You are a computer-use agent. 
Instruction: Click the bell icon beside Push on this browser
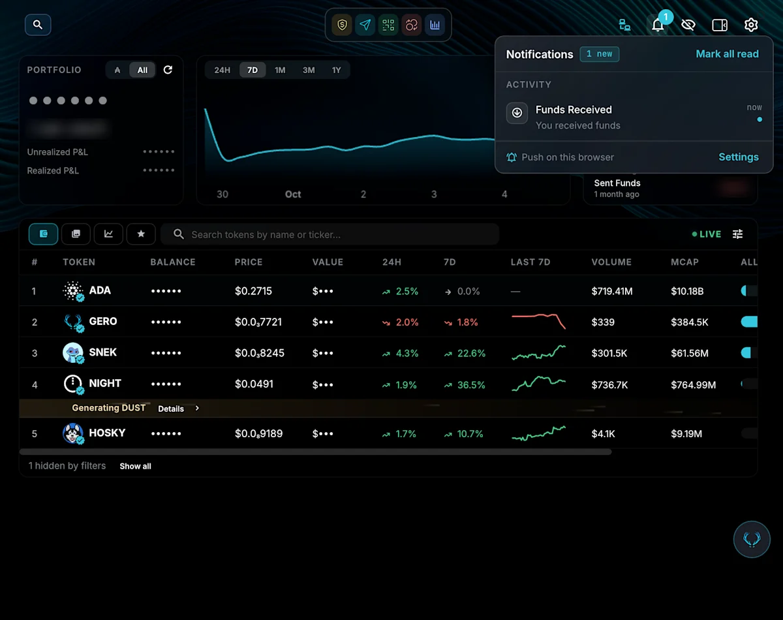[512, 157]
